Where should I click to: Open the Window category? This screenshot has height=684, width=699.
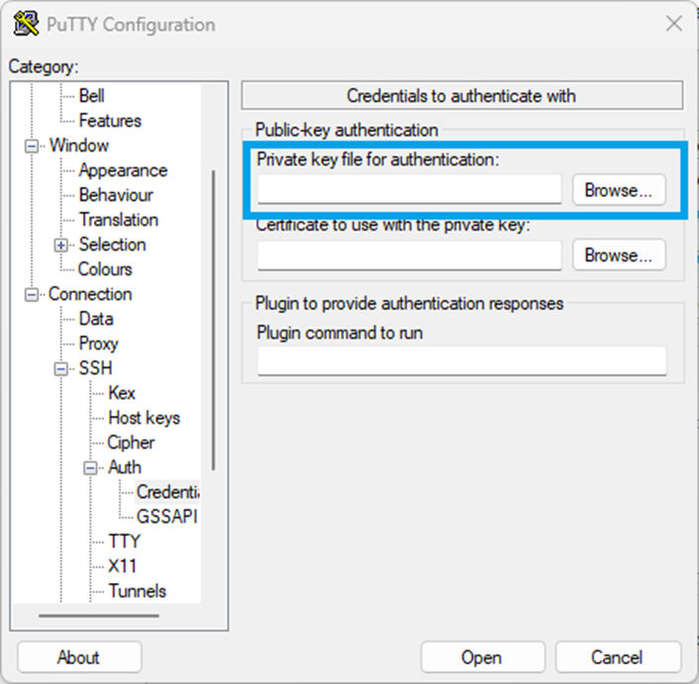(x=79, y=146)
